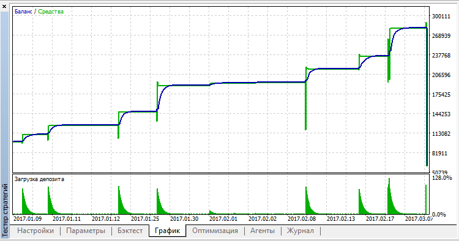Click the 2017.01.12 date label
The height and width of the screenshot is (241, 459).
[x=106, y=218]
